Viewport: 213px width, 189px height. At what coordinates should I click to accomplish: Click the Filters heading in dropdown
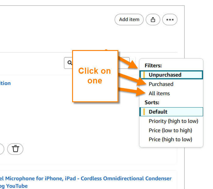point(153,66)
